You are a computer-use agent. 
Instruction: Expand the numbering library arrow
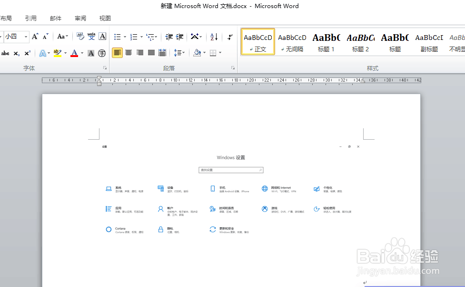[141, 37]
